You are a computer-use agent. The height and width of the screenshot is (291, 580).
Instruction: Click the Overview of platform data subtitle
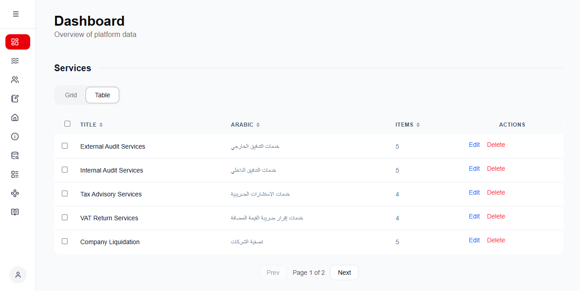(95, 34)
